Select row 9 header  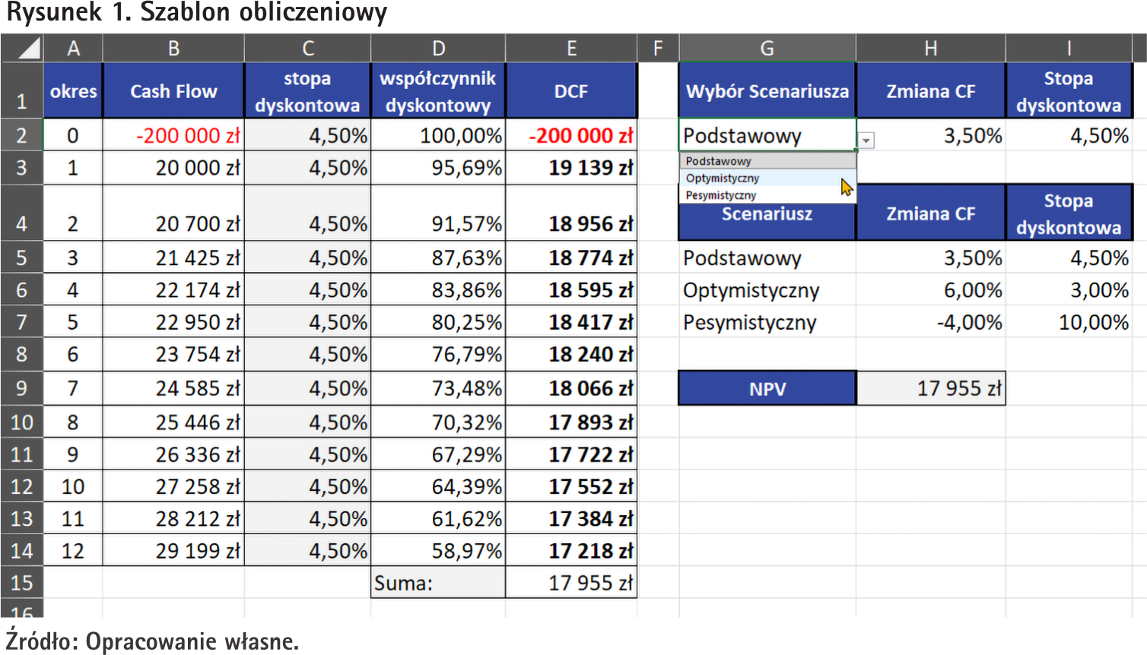click(x=21, y=388)
